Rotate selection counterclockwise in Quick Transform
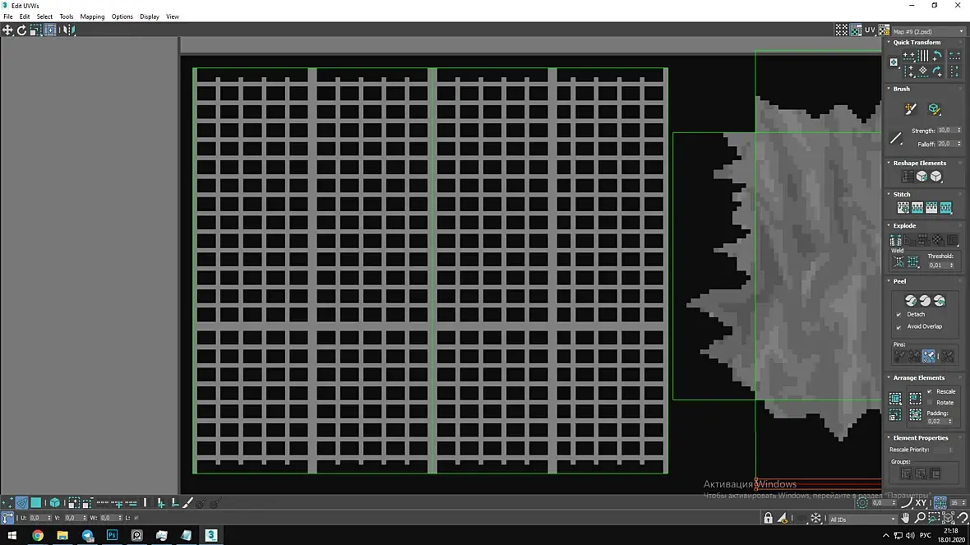 [937, 56]
